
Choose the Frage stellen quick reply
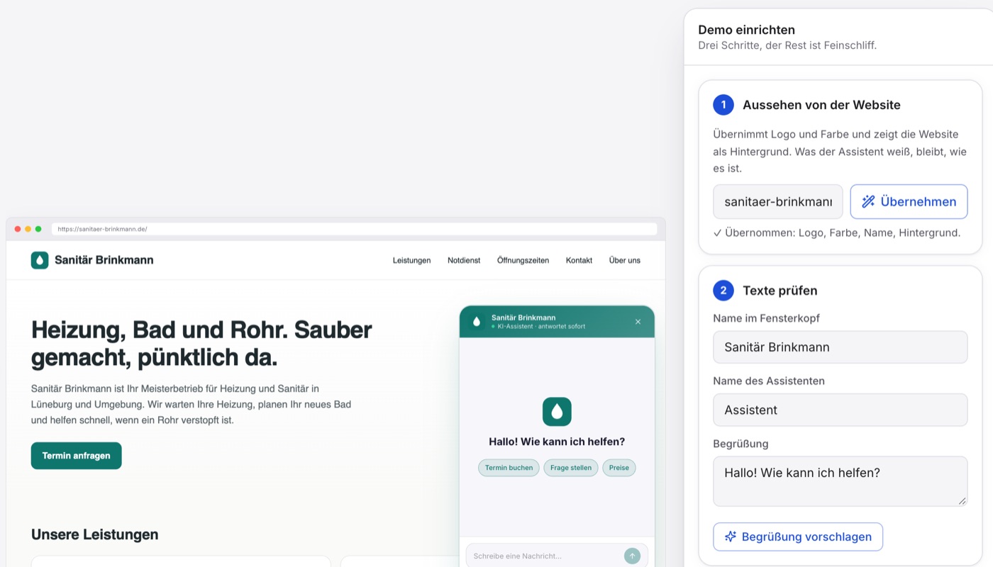[x=571, y=468]
